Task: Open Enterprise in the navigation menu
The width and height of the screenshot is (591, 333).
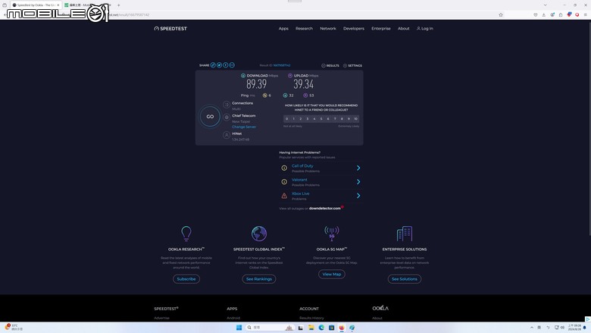Action: click(x=381, y=29)
